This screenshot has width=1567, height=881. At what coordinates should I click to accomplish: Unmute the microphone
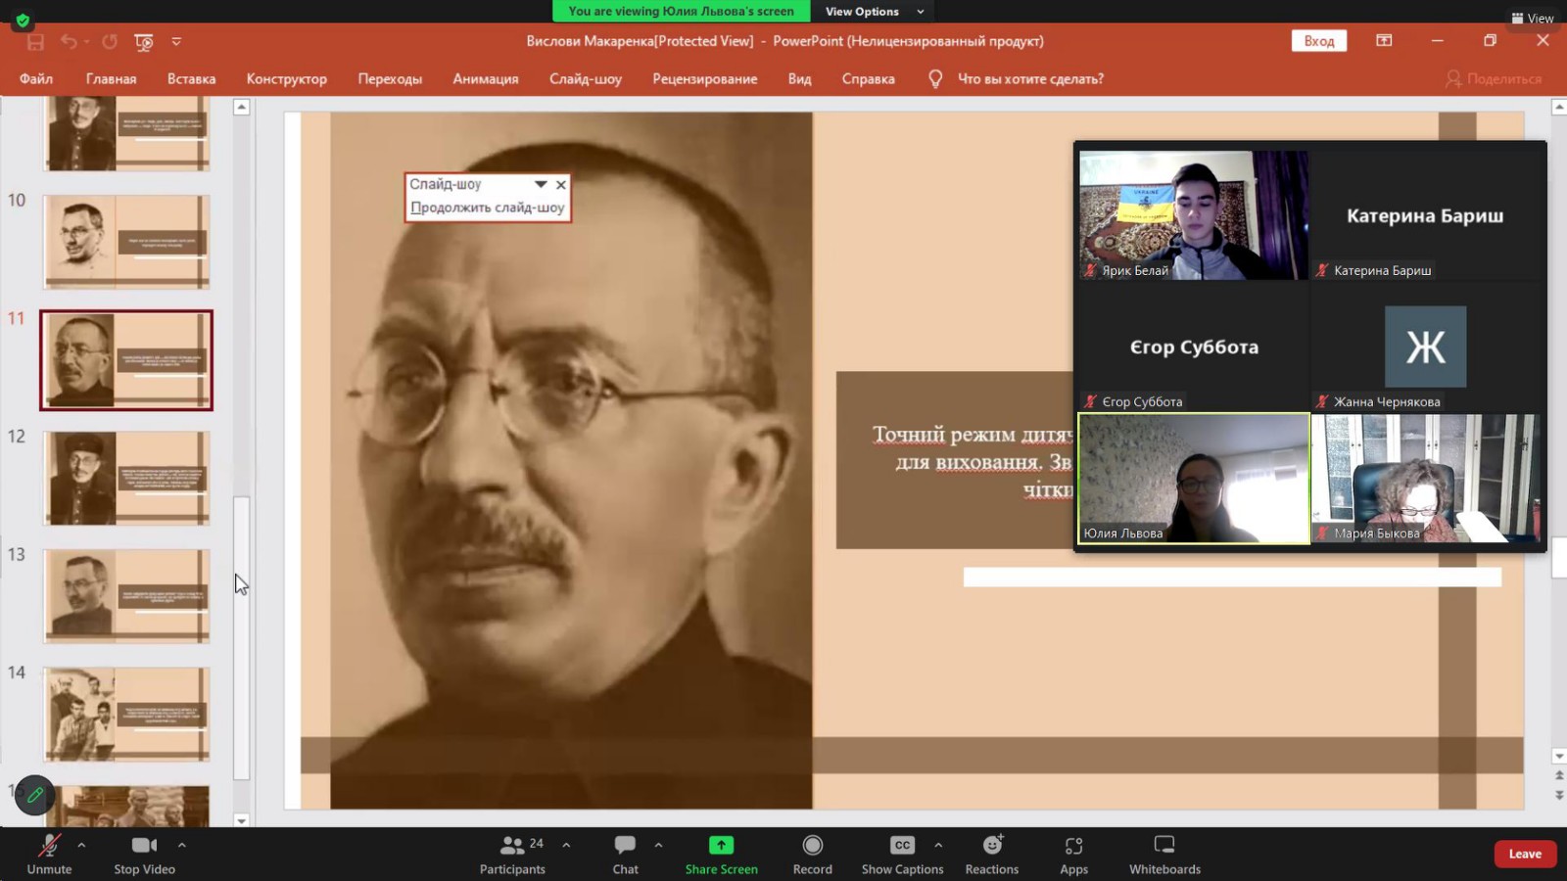(49, 846)
